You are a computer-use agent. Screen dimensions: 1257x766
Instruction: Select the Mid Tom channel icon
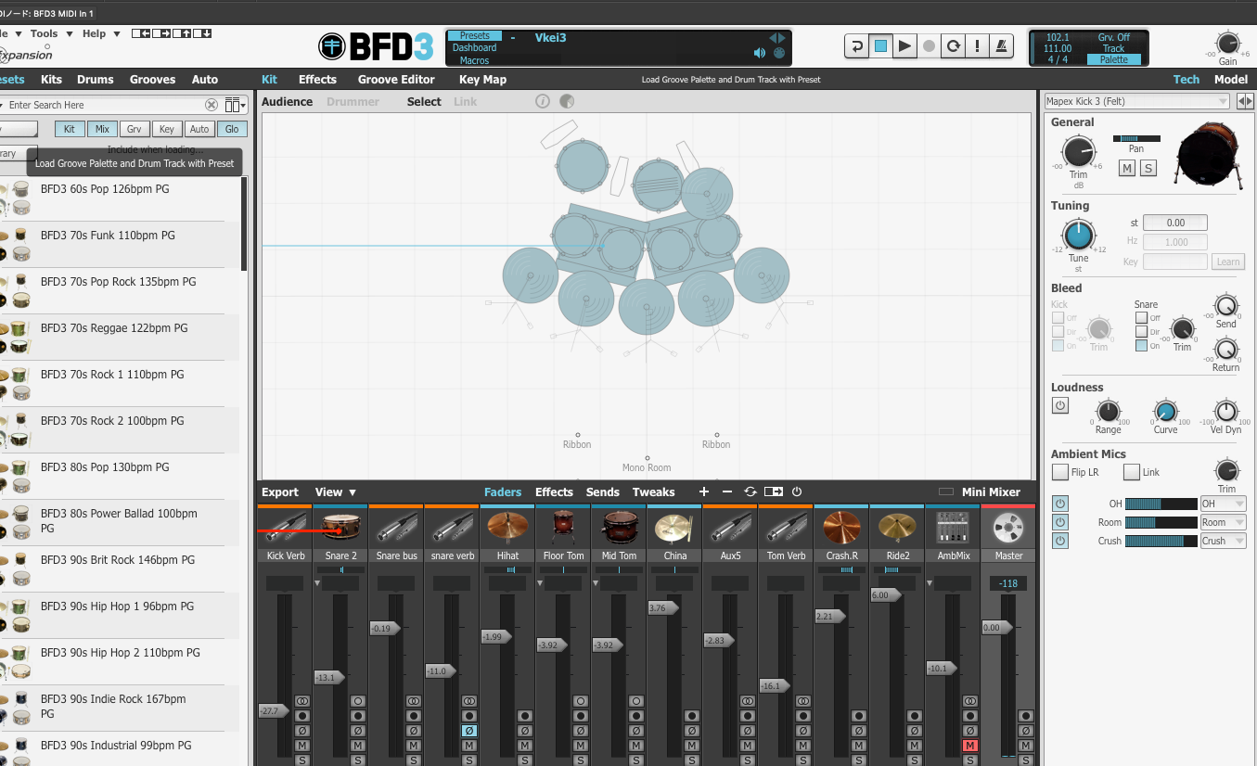pos(619,528)
